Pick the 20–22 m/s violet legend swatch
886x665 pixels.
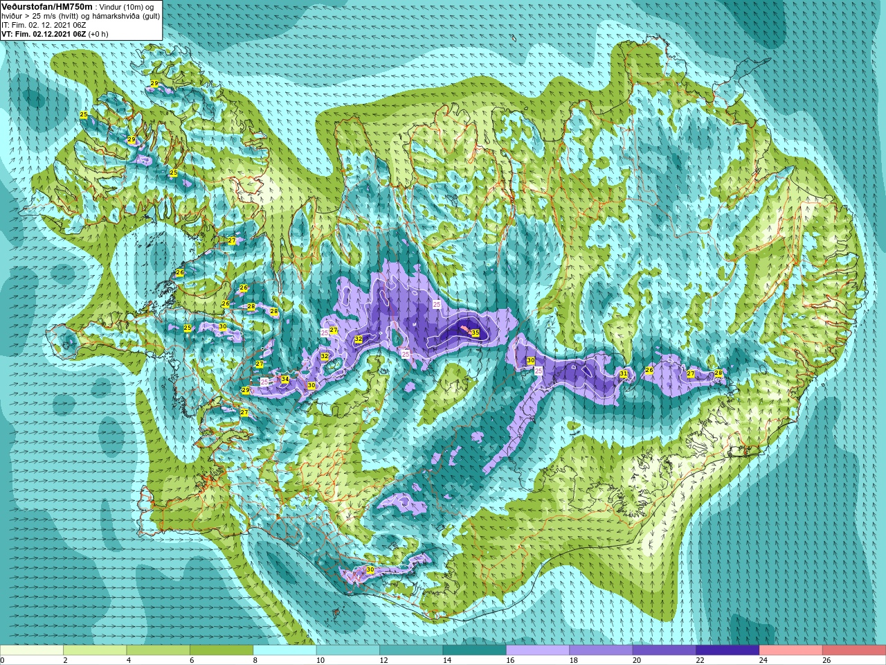tap(664, 650)
